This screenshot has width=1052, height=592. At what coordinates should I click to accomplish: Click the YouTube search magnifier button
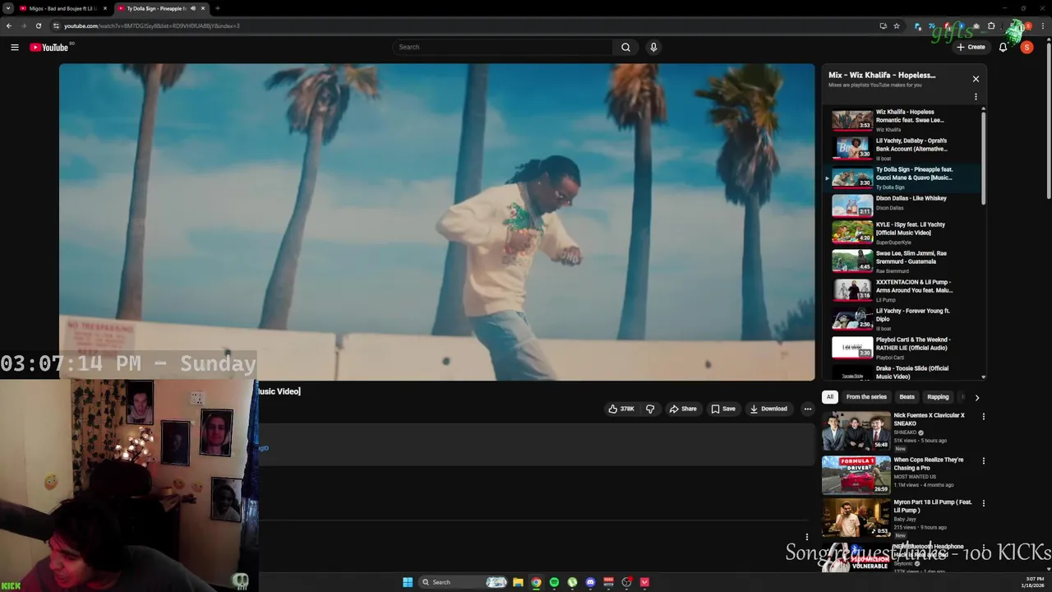pyautogui.click(x=625, y=47)
